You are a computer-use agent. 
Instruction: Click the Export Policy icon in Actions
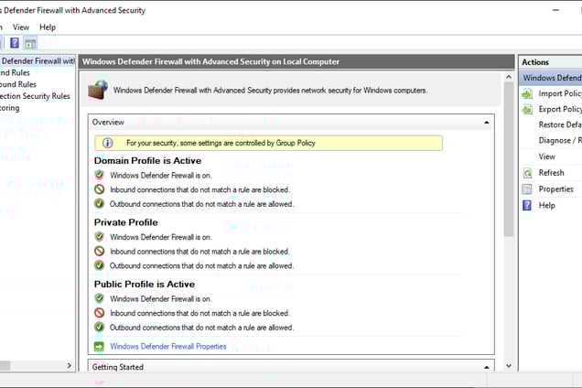pos(527,109)
